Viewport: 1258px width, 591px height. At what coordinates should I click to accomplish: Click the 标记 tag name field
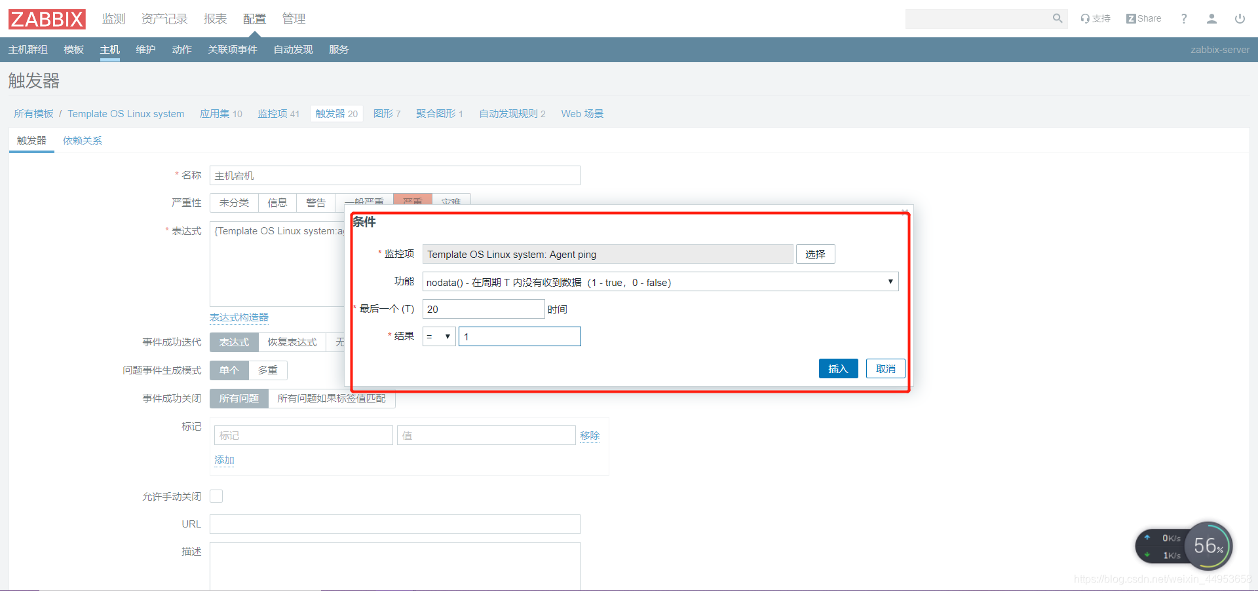[x=303, y=435]
